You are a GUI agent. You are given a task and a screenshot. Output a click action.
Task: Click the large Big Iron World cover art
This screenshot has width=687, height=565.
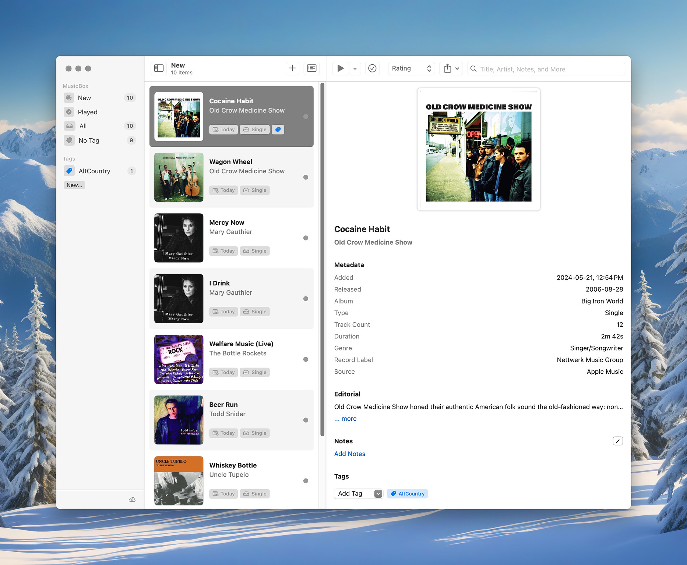pyautogui.click(x=479, y=149)
